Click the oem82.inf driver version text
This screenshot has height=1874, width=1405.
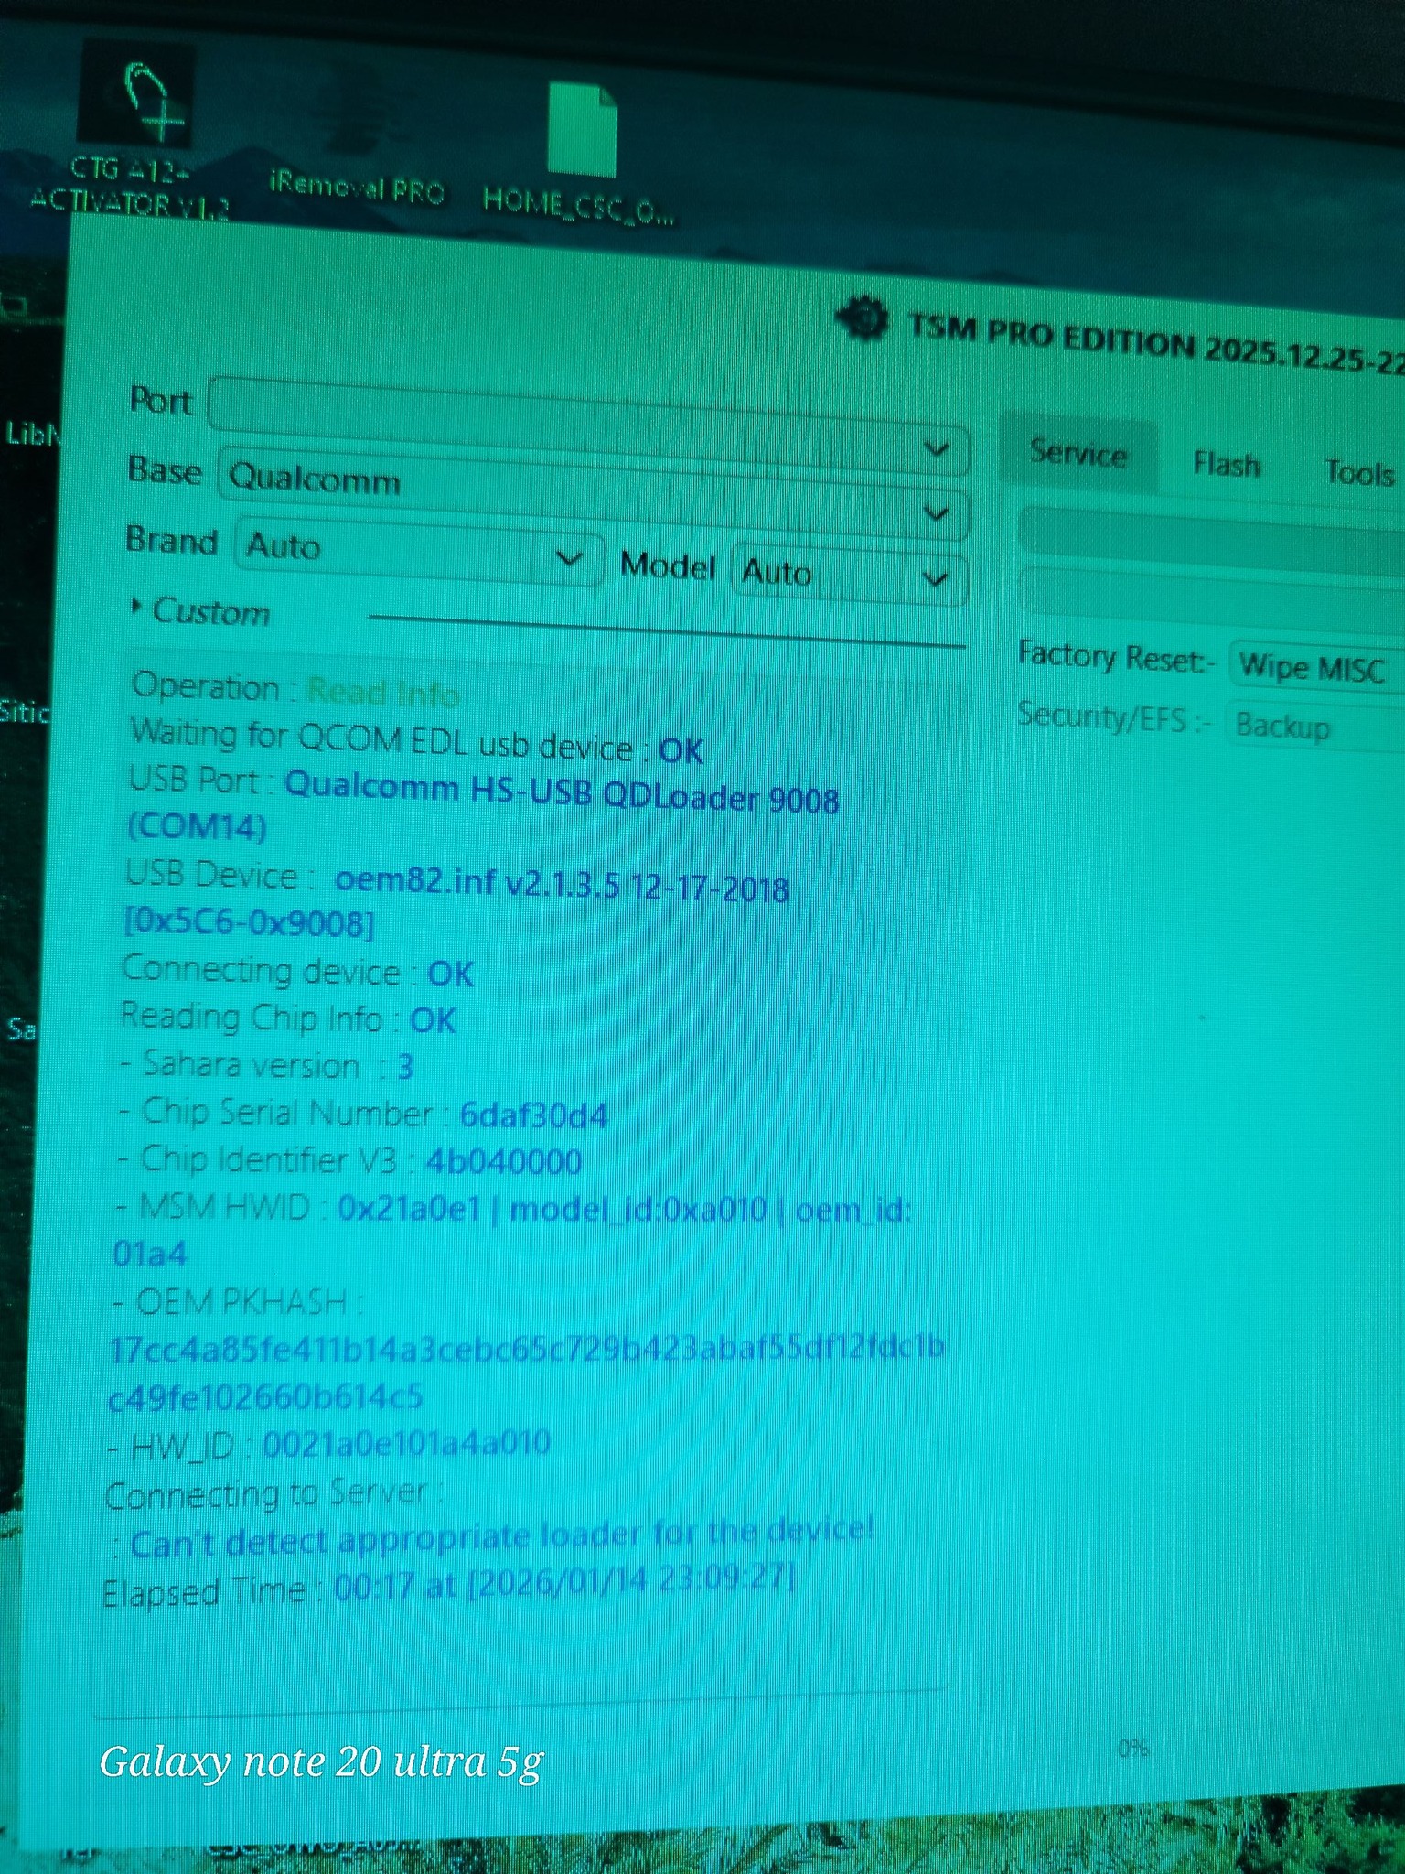click(x=561, y=884)
